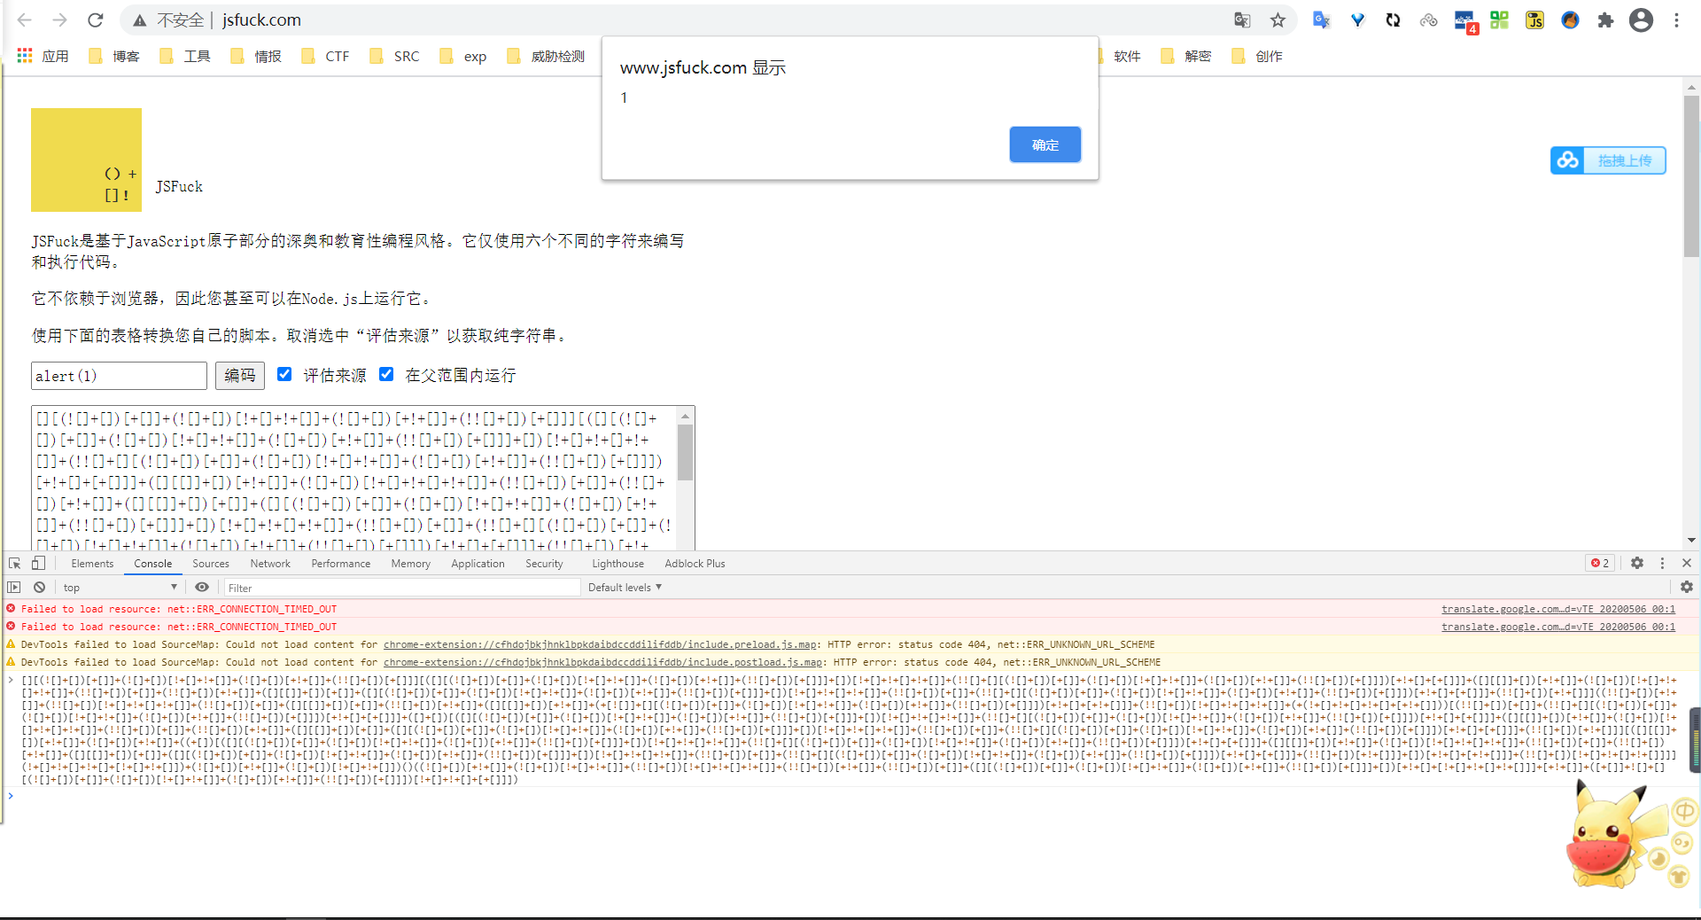
Task: Click the inspect element picker icon
Action: 14,563
